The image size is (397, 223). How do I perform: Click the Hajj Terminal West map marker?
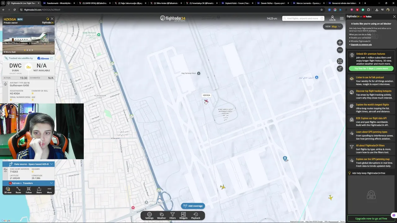(199, 73)
